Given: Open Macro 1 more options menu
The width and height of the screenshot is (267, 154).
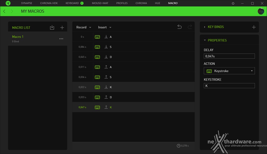Looking at the screenshot, I should click(61, 39).
